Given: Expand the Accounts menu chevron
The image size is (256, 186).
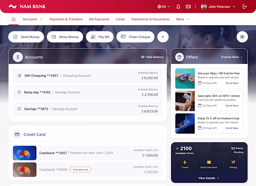Looking at the screenshot, I should 41,19.
